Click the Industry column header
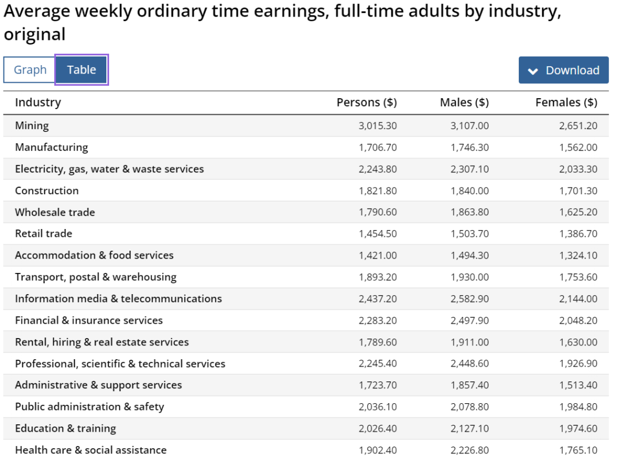 pos(38,102)
